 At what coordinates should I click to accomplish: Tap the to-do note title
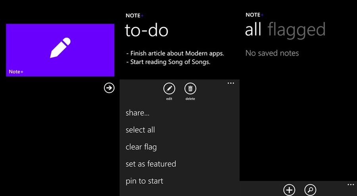tap(147, 31)
